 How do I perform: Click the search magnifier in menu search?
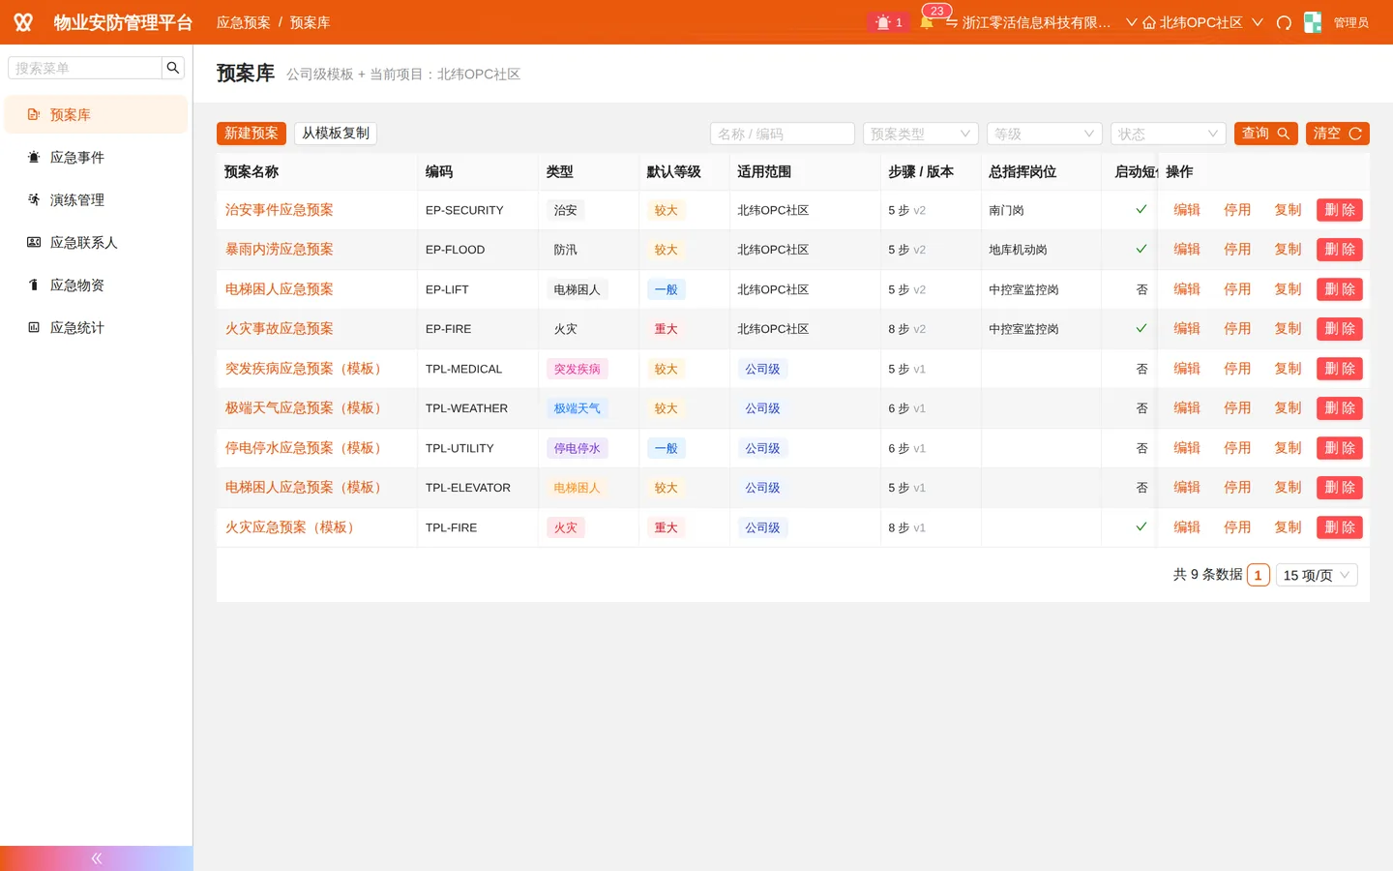[173, 68]
